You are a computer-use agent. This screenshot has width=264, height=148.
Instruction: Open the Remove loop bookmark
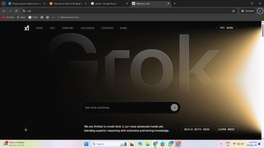pos(69,17)
